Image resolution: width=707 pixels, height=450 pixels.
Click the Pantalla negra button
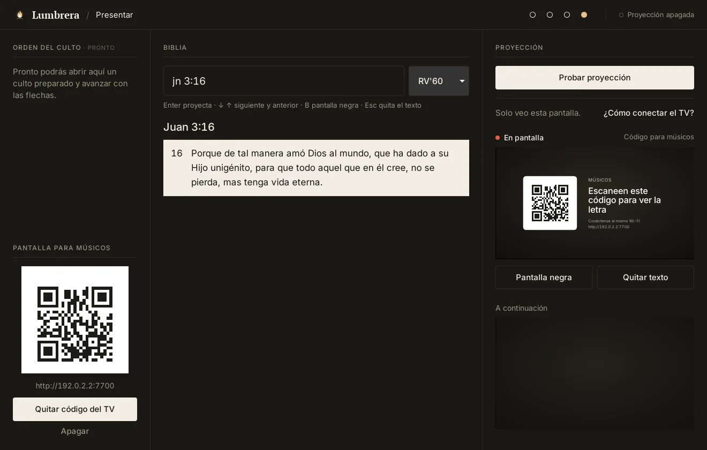tap(544, 277)
